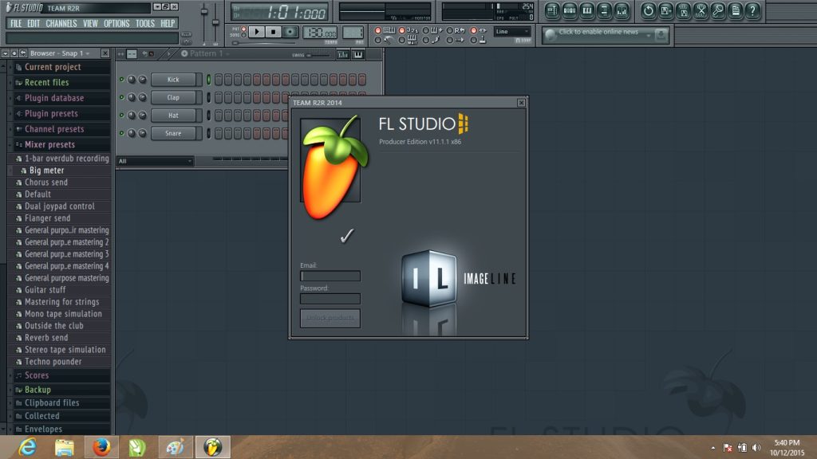Enable a step in the Clap row

point(220,96)
